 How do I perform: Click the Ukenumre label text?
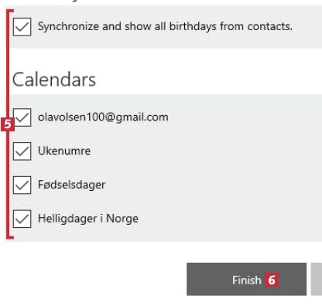(64, 151)
